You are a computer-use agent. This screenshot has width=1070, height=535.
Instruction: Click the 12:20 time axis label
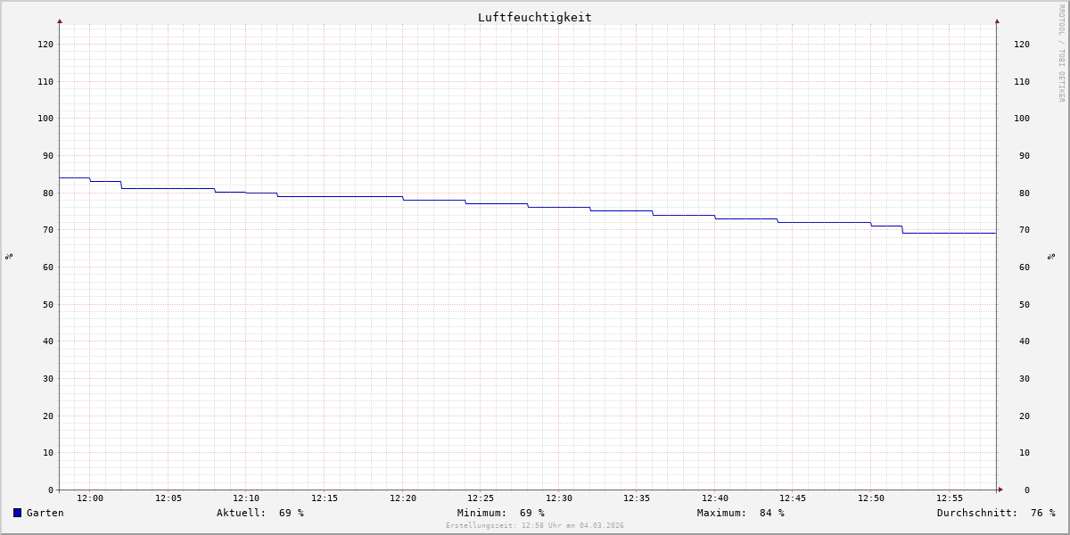[x=403, y=498]
